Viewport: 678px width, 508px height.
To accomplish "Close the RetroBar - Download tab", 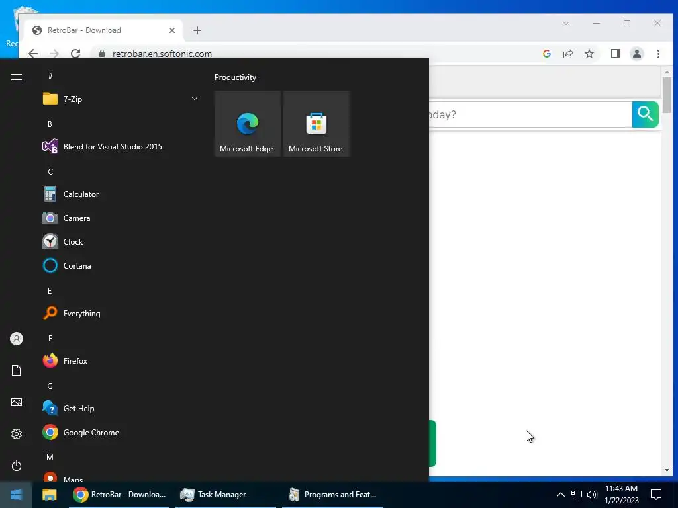I will tap(172, 30).
